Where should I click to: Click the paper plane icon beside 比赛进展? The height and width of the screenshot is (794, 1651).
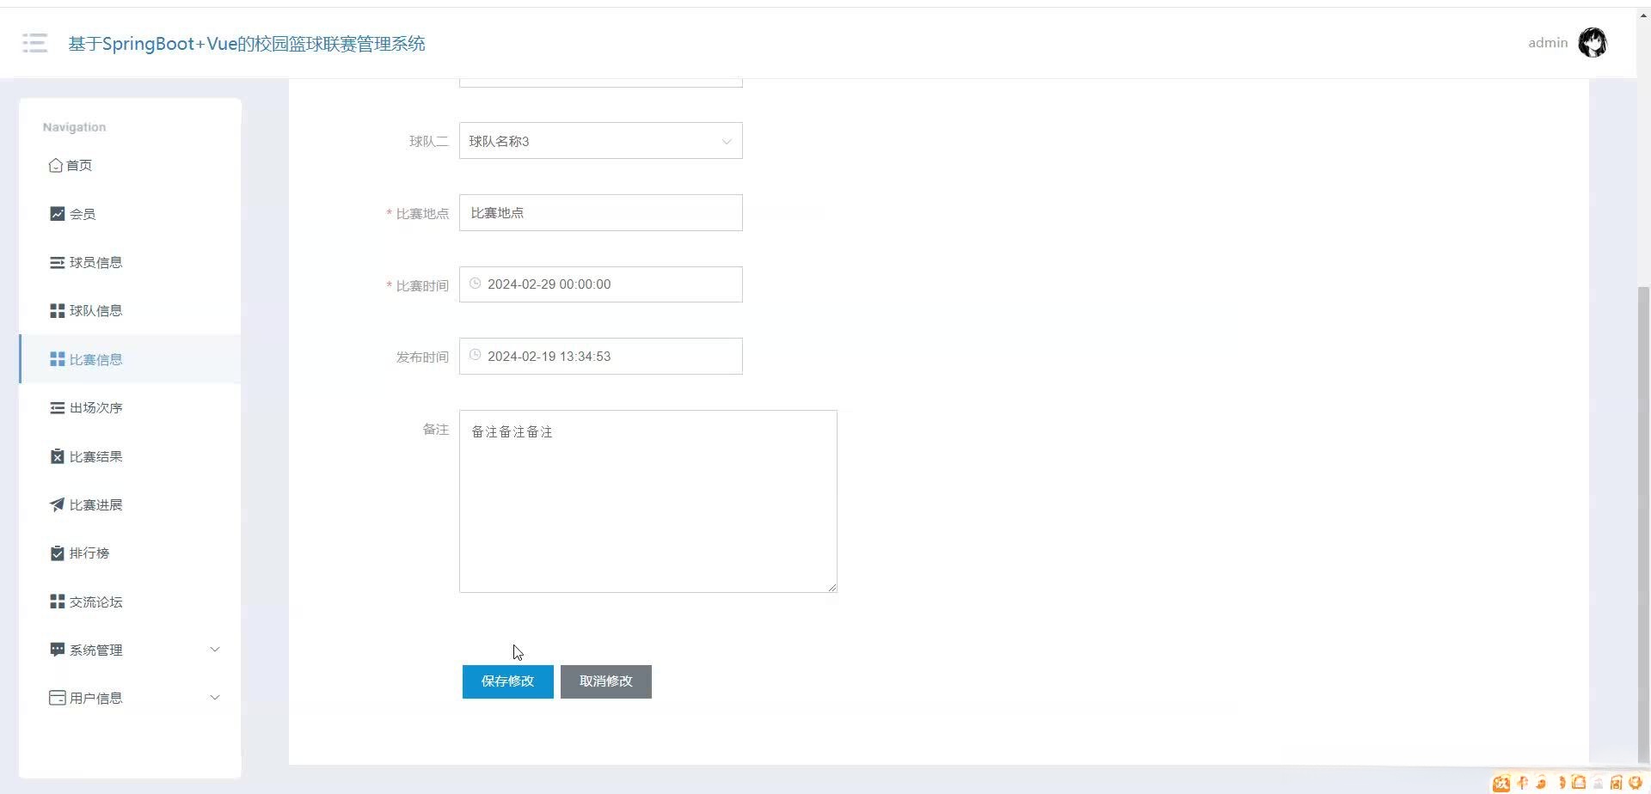[x=58, y=505]
